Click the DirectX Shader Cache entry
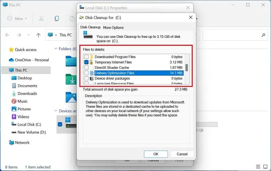 [112, 67]
